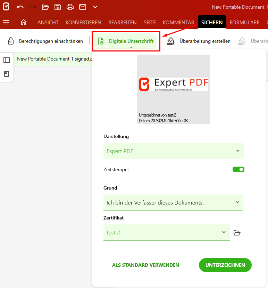Click the Überarbeitung erstellen eraser icon
This screenshot has height=288, width=268.
click(171, 41)
